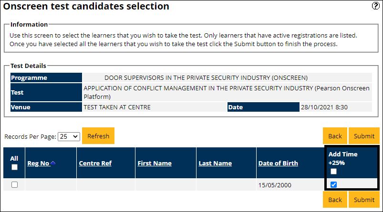Open the Records Per Page dropdown

pyautogui.click(x=69, y=136)
